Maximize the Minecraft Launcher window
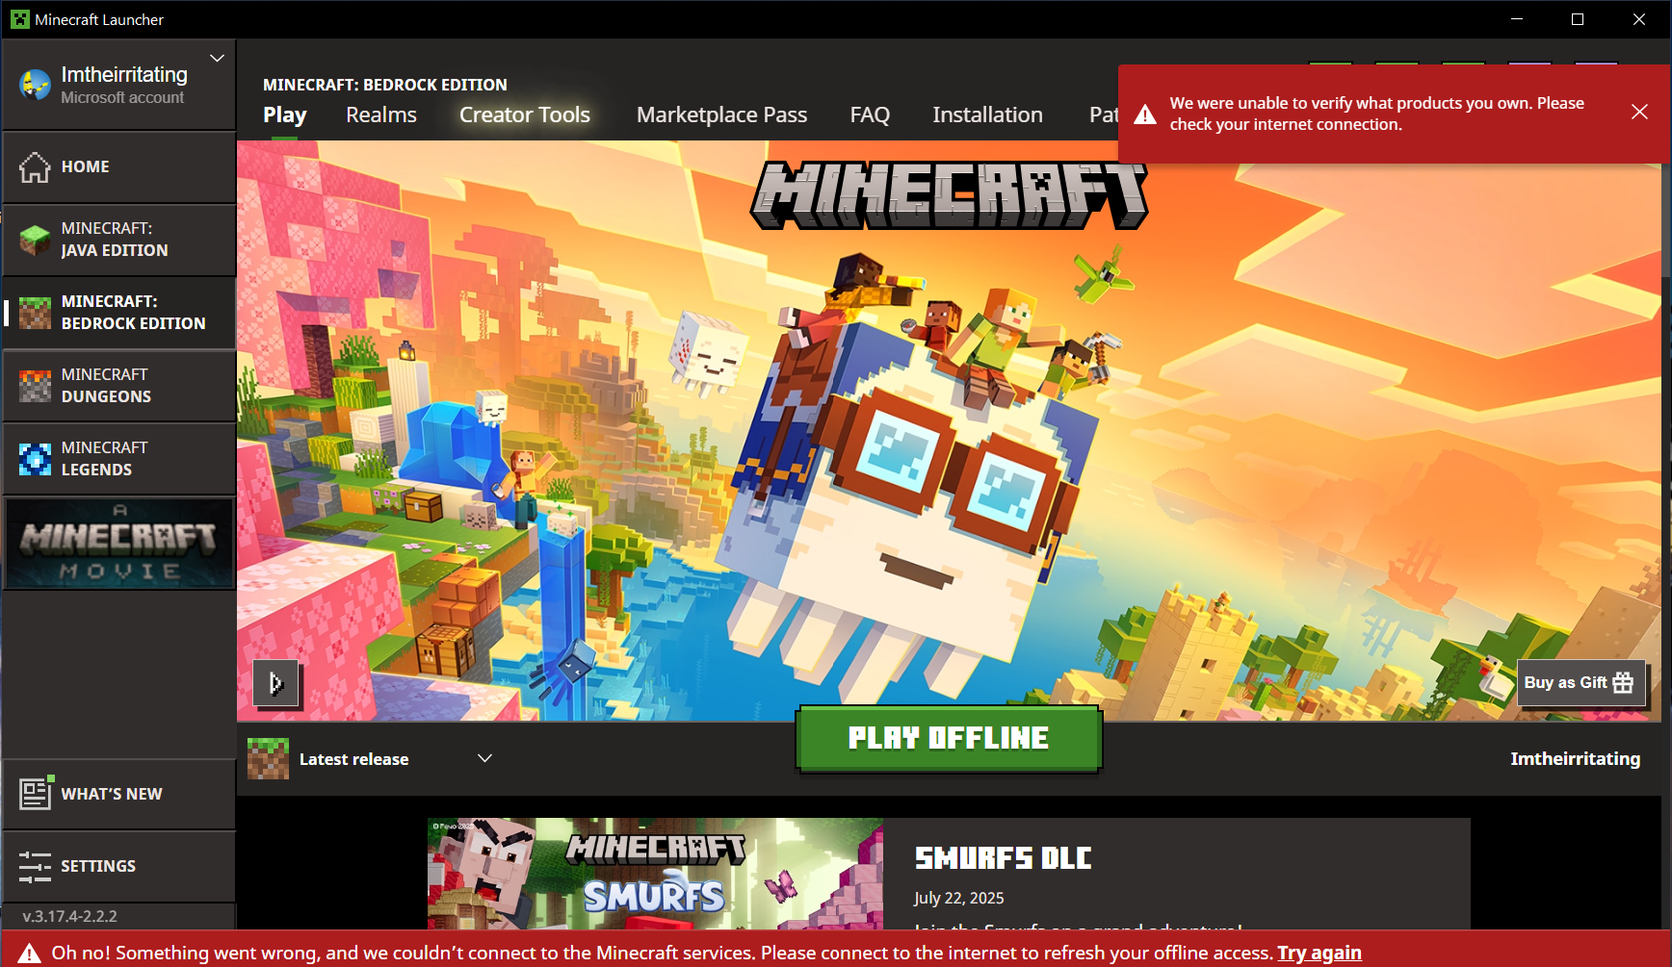The image size is (1672, 967). [1578, 19]
